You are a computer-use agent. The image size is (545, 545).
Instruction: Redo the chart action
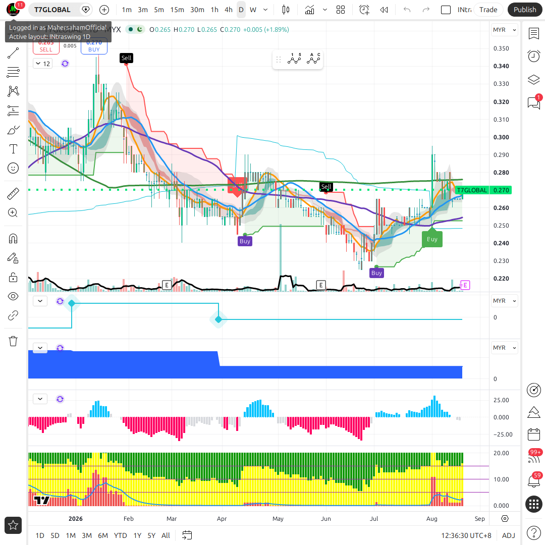click(x=426, y=10)
